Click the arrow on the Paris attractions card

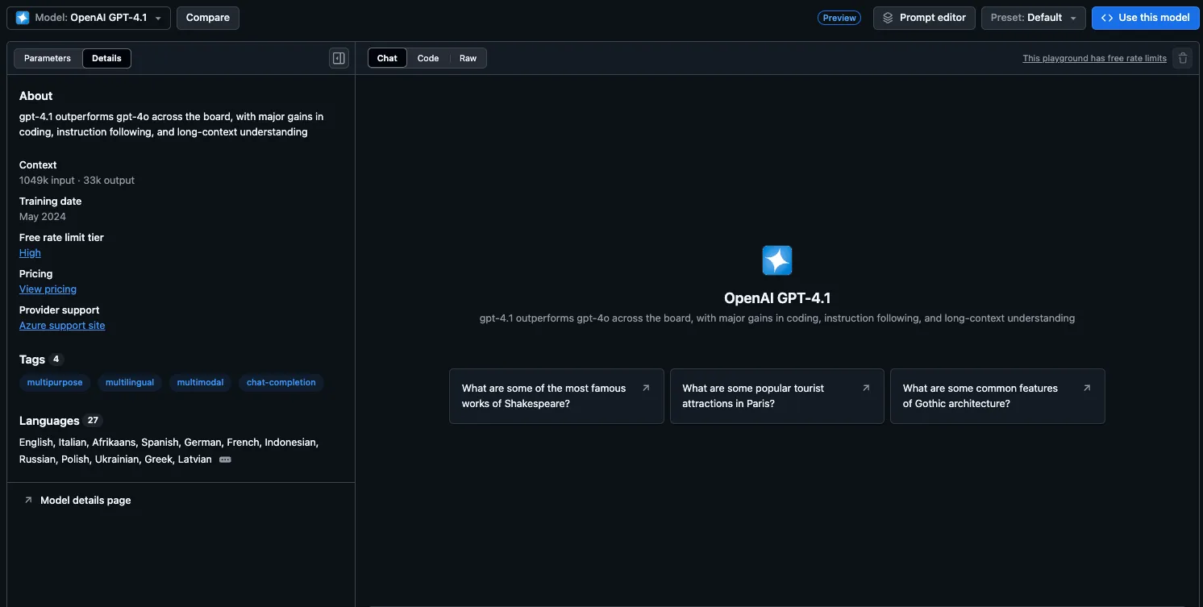[x=866, y=387]
